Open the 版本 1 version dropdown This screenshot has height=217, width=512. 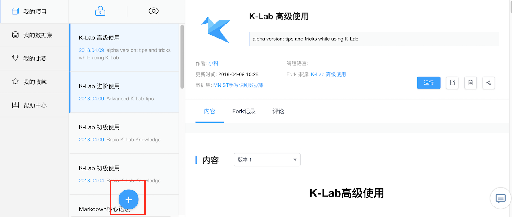coord(267,160)
